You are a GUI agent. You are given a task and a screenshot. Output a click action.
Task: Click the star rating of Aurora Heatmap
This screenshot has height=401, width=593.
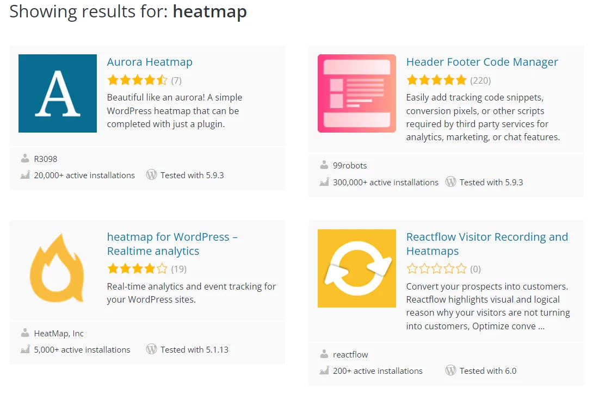138,80
